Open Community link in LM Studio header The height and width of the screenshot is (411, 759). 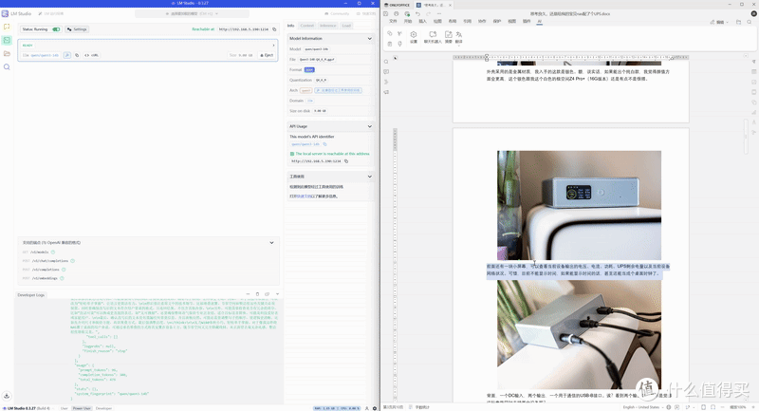(x=337, y=13)
